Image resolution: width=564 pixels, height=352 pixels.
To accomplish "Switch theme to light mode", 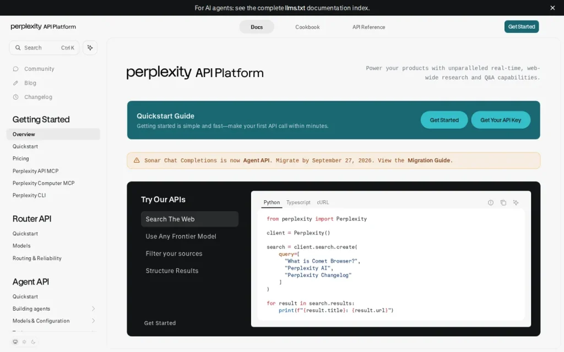I will coord(24,342).
